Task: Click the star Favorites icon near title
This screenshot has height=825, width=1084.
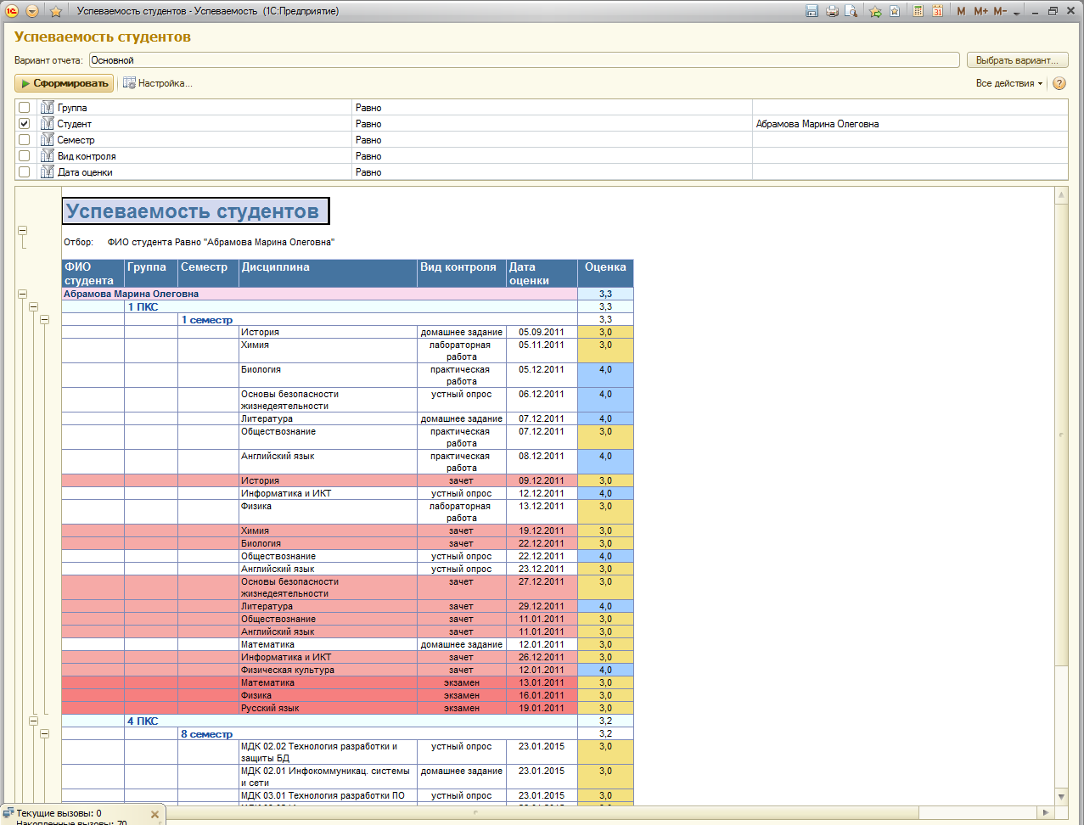Action: tap(56, 11)
